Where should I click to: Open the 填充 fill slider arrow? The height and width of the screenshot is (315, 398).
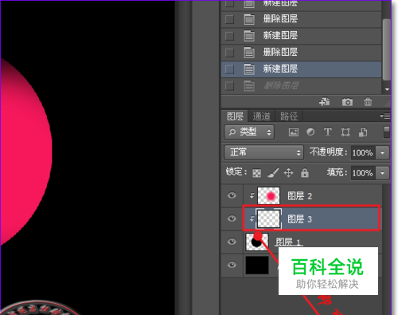[382, 173]
